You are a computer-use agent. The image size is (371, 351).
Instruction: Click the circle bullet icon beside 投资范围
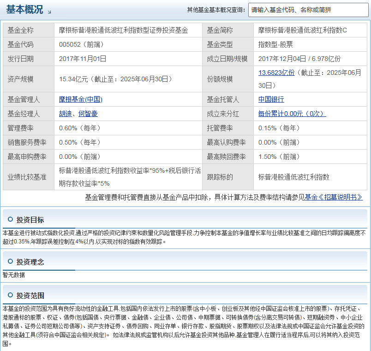(x=10, y=295)
